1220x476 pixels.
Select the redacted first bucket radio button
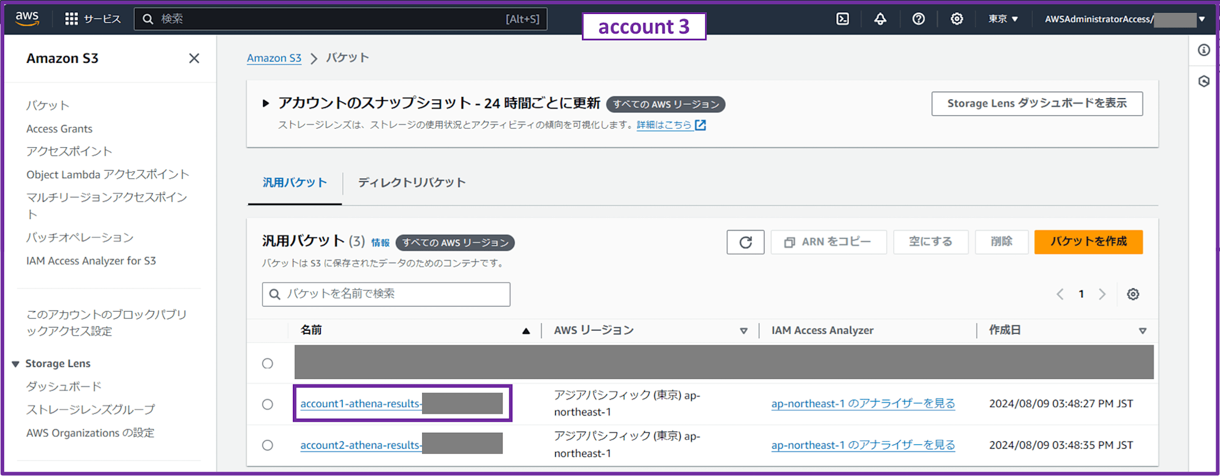click(x=267, y=364)
